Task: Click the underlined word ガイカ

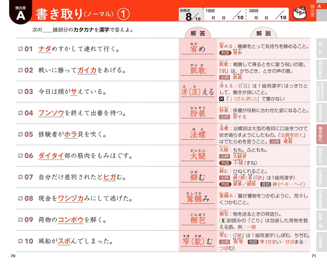Action: [87, 70]
